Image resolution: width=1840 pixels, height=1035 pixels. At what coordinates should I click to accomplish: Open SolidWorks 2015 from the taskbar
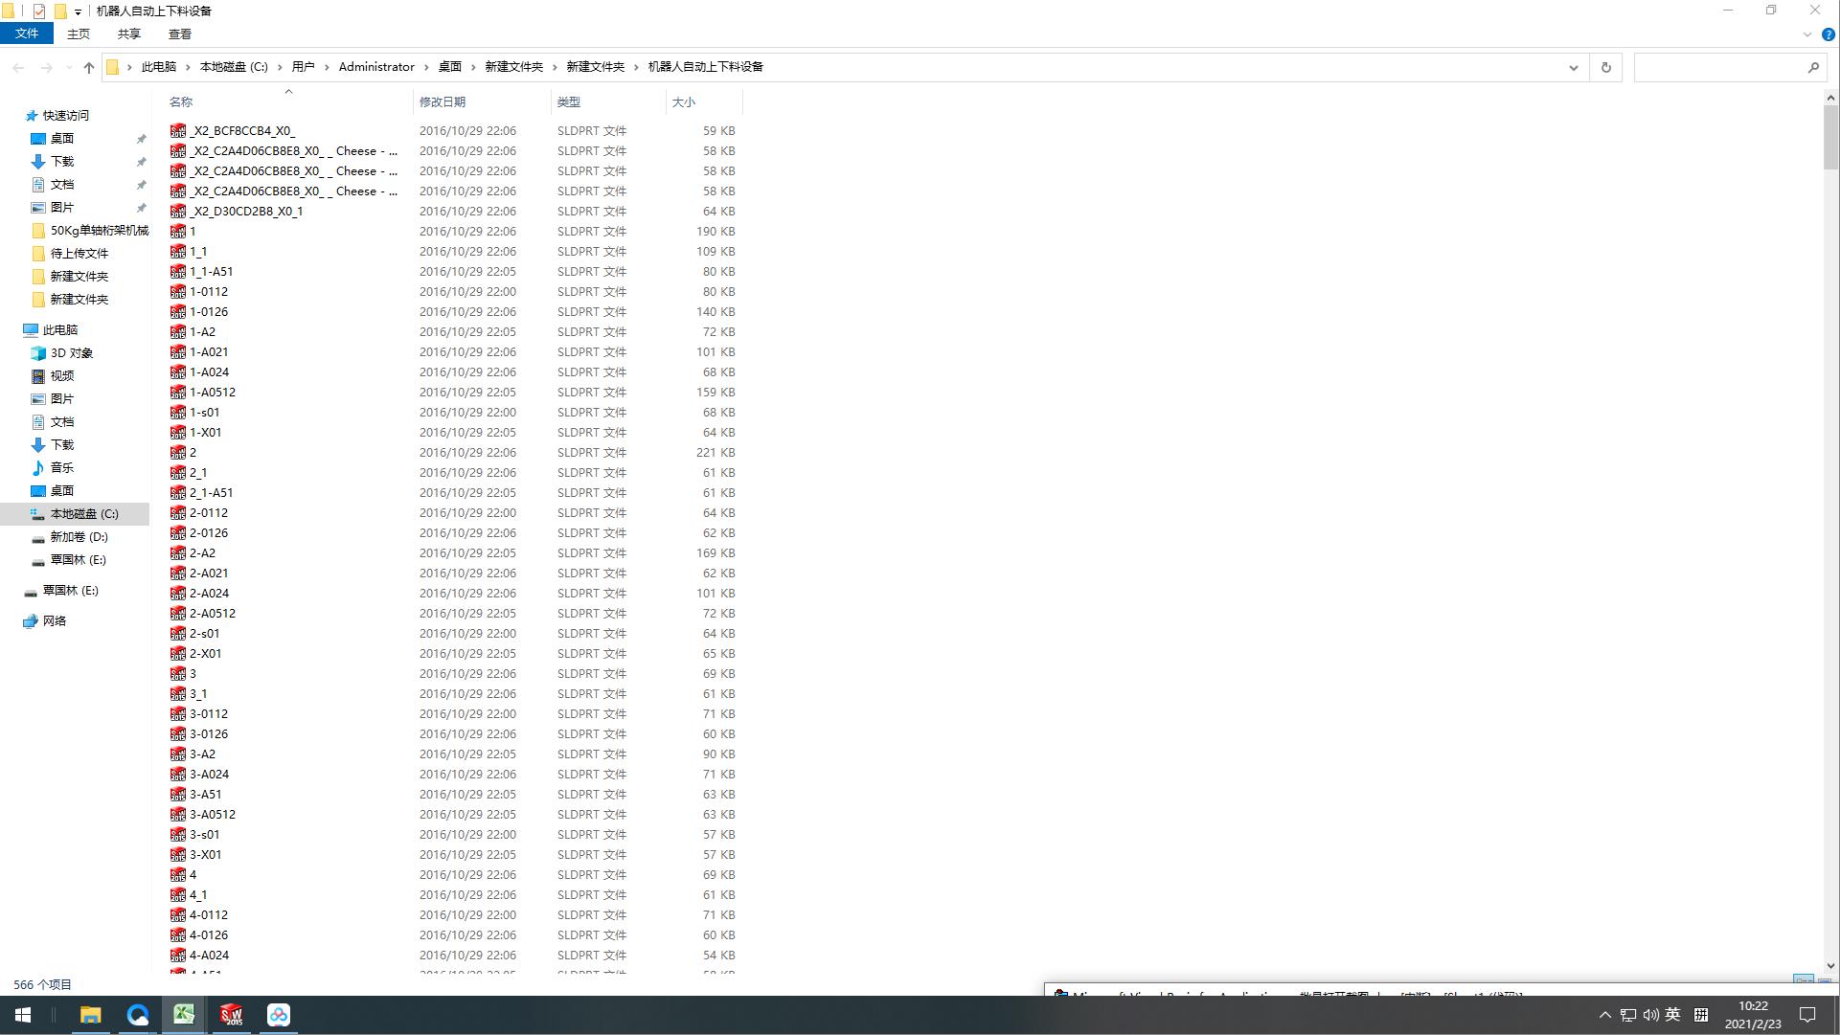(232, 1015)
